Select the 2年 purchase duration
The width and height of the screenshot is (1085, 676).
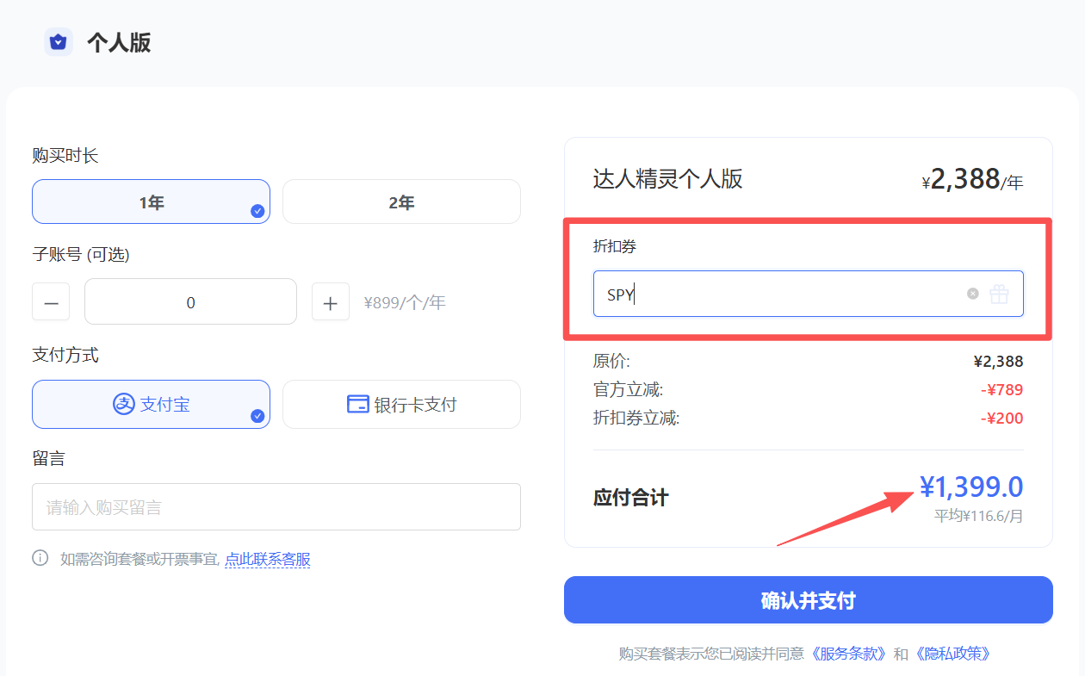pyautogui.click(x=401, y=202)
